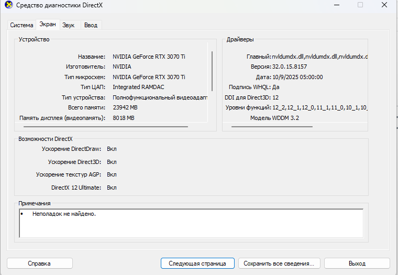This screenshot has width=398, height=275.
Task: Switch to the Система tab
Action: [x=21, y=25]
